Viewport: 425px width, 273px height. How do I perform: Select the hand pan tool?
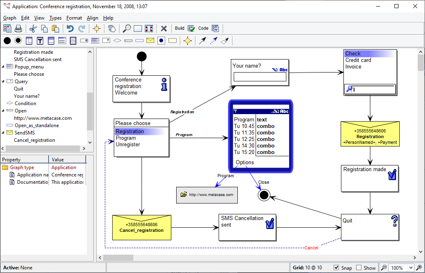(x=111, y=29)
